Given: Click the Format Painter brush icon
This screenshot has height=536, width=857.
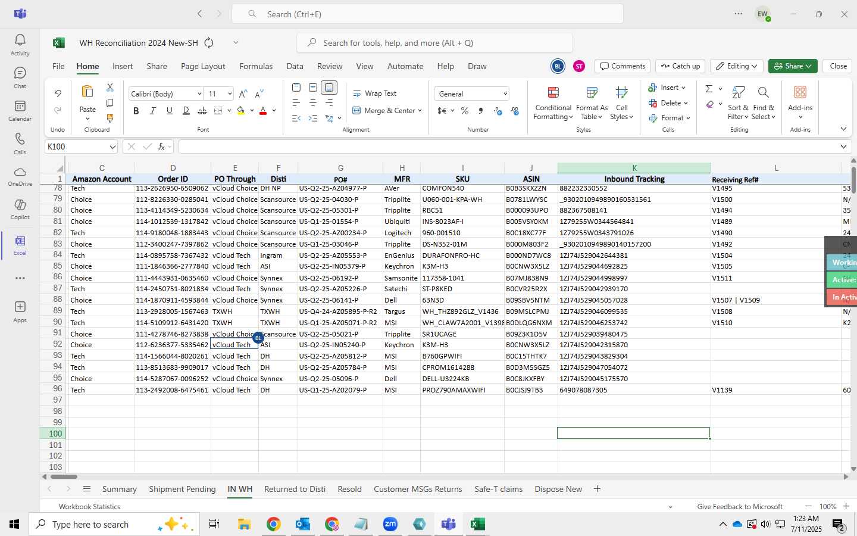Looking at the screenshot, I should pyautogui.click(x=110, y=119).
